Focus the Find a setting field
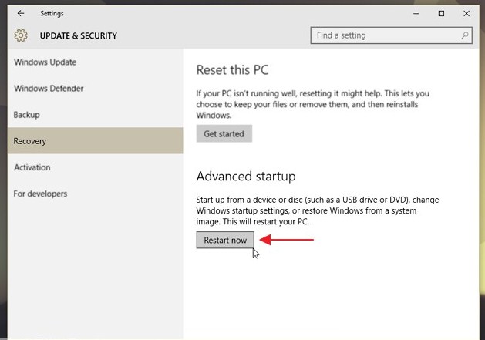This screenshot has width=485, height=340. coord(386,35)
